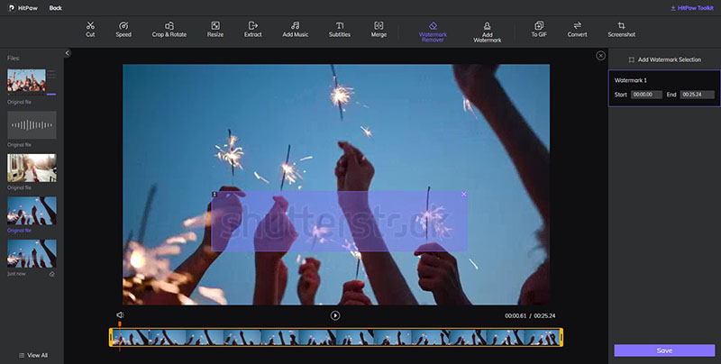The width and height of the screenshot is (721, 364).
Task: Select the Just now sparklers thumbnail
Action: coord(32,253)
